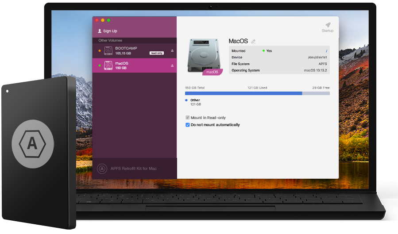Eject the BOOTCAMP volume
Viewport: 398px width, 234px height.
tap(172, 51)
